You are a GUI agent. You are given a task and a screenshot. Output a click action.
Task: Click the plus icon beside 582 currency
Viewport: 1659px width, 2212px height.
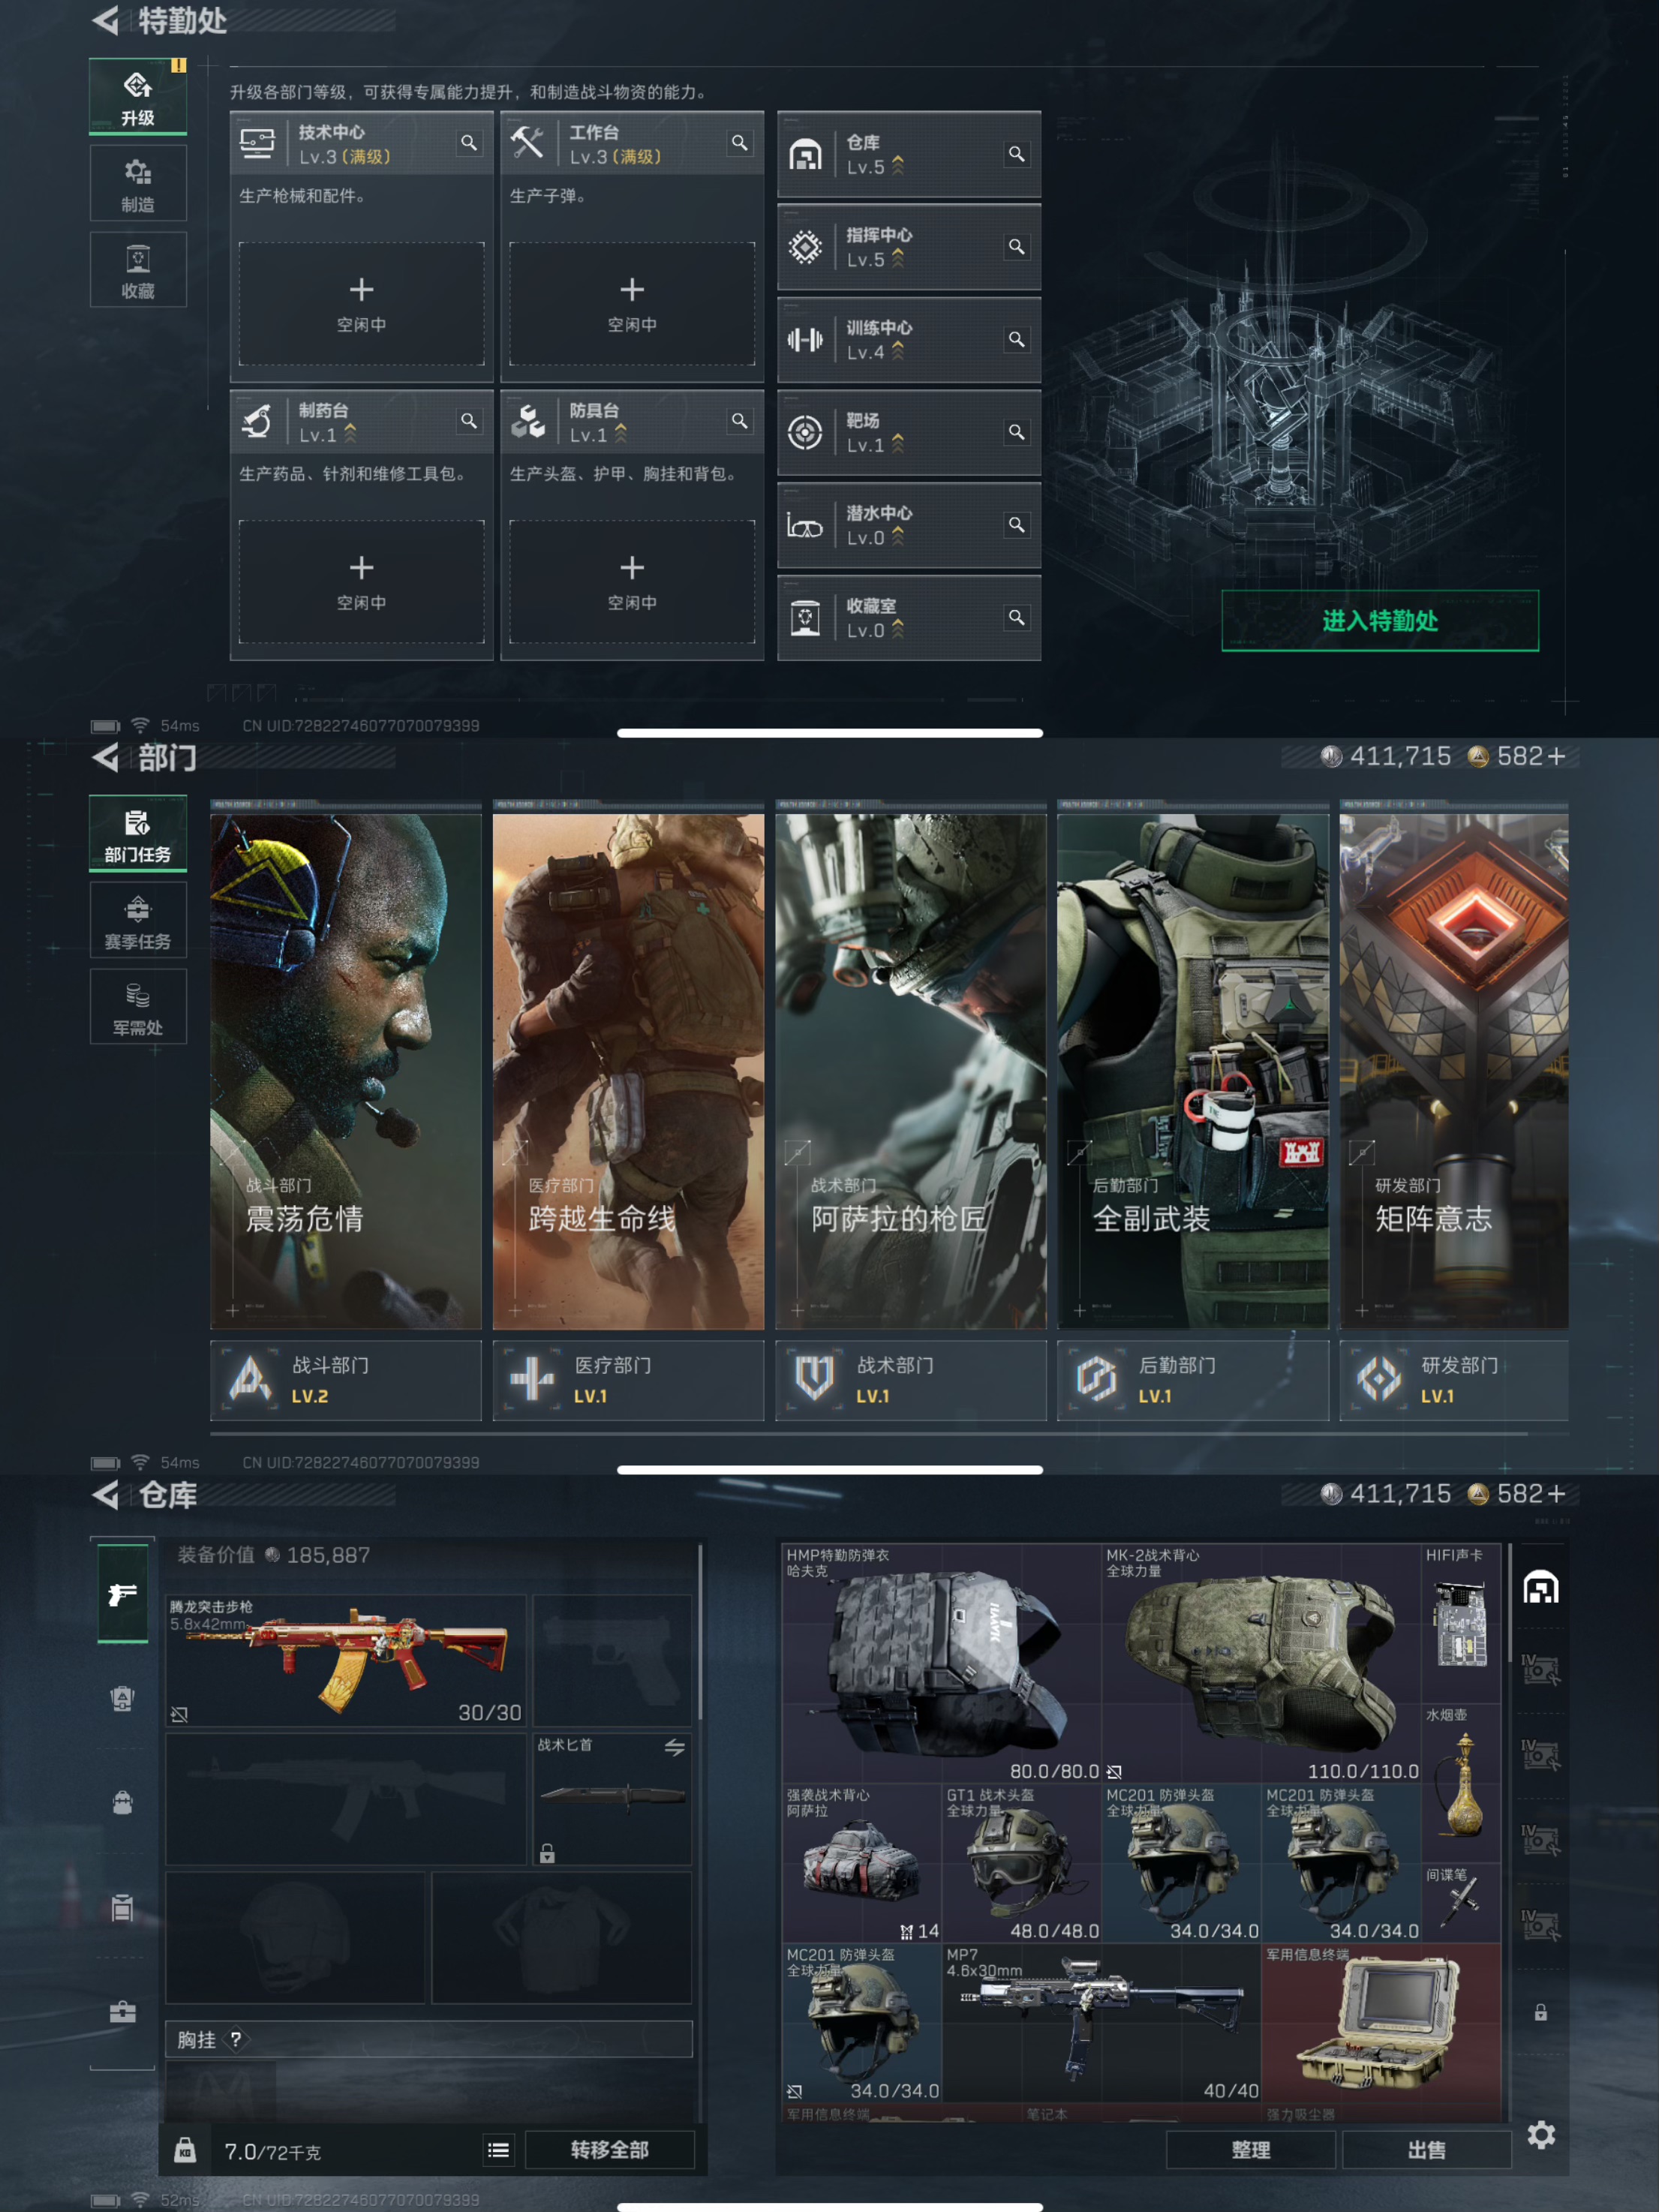pos(1557,757)
